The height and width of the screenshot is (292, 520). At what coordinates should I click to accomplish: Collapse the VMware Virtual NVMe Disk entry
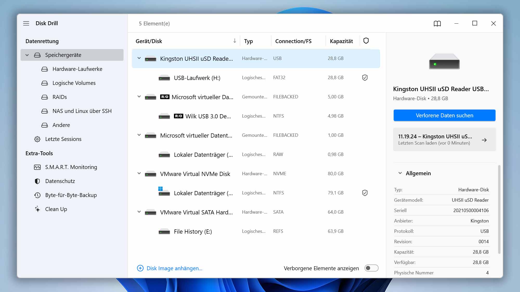coord(139,174)
